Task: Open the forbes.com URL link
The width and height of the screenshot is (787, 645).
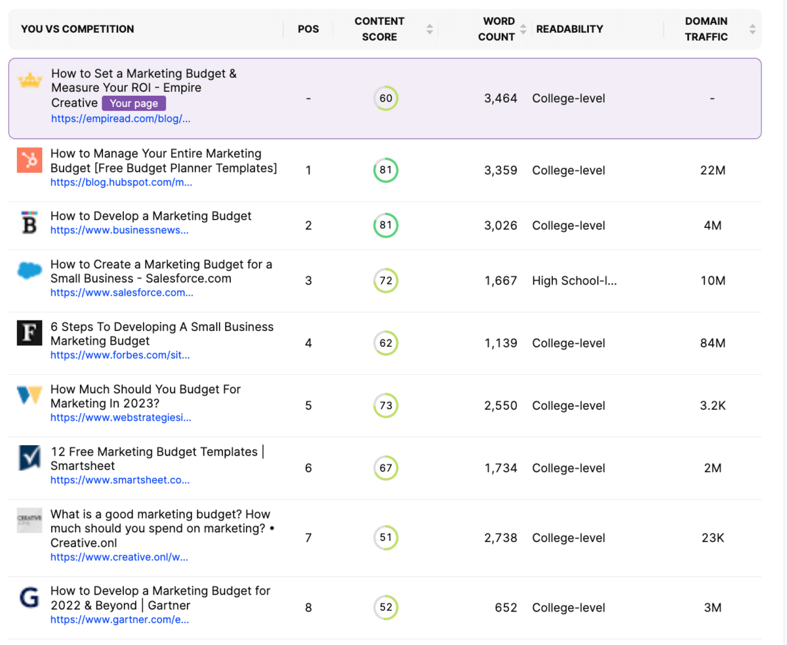Action: click(120, 355)
